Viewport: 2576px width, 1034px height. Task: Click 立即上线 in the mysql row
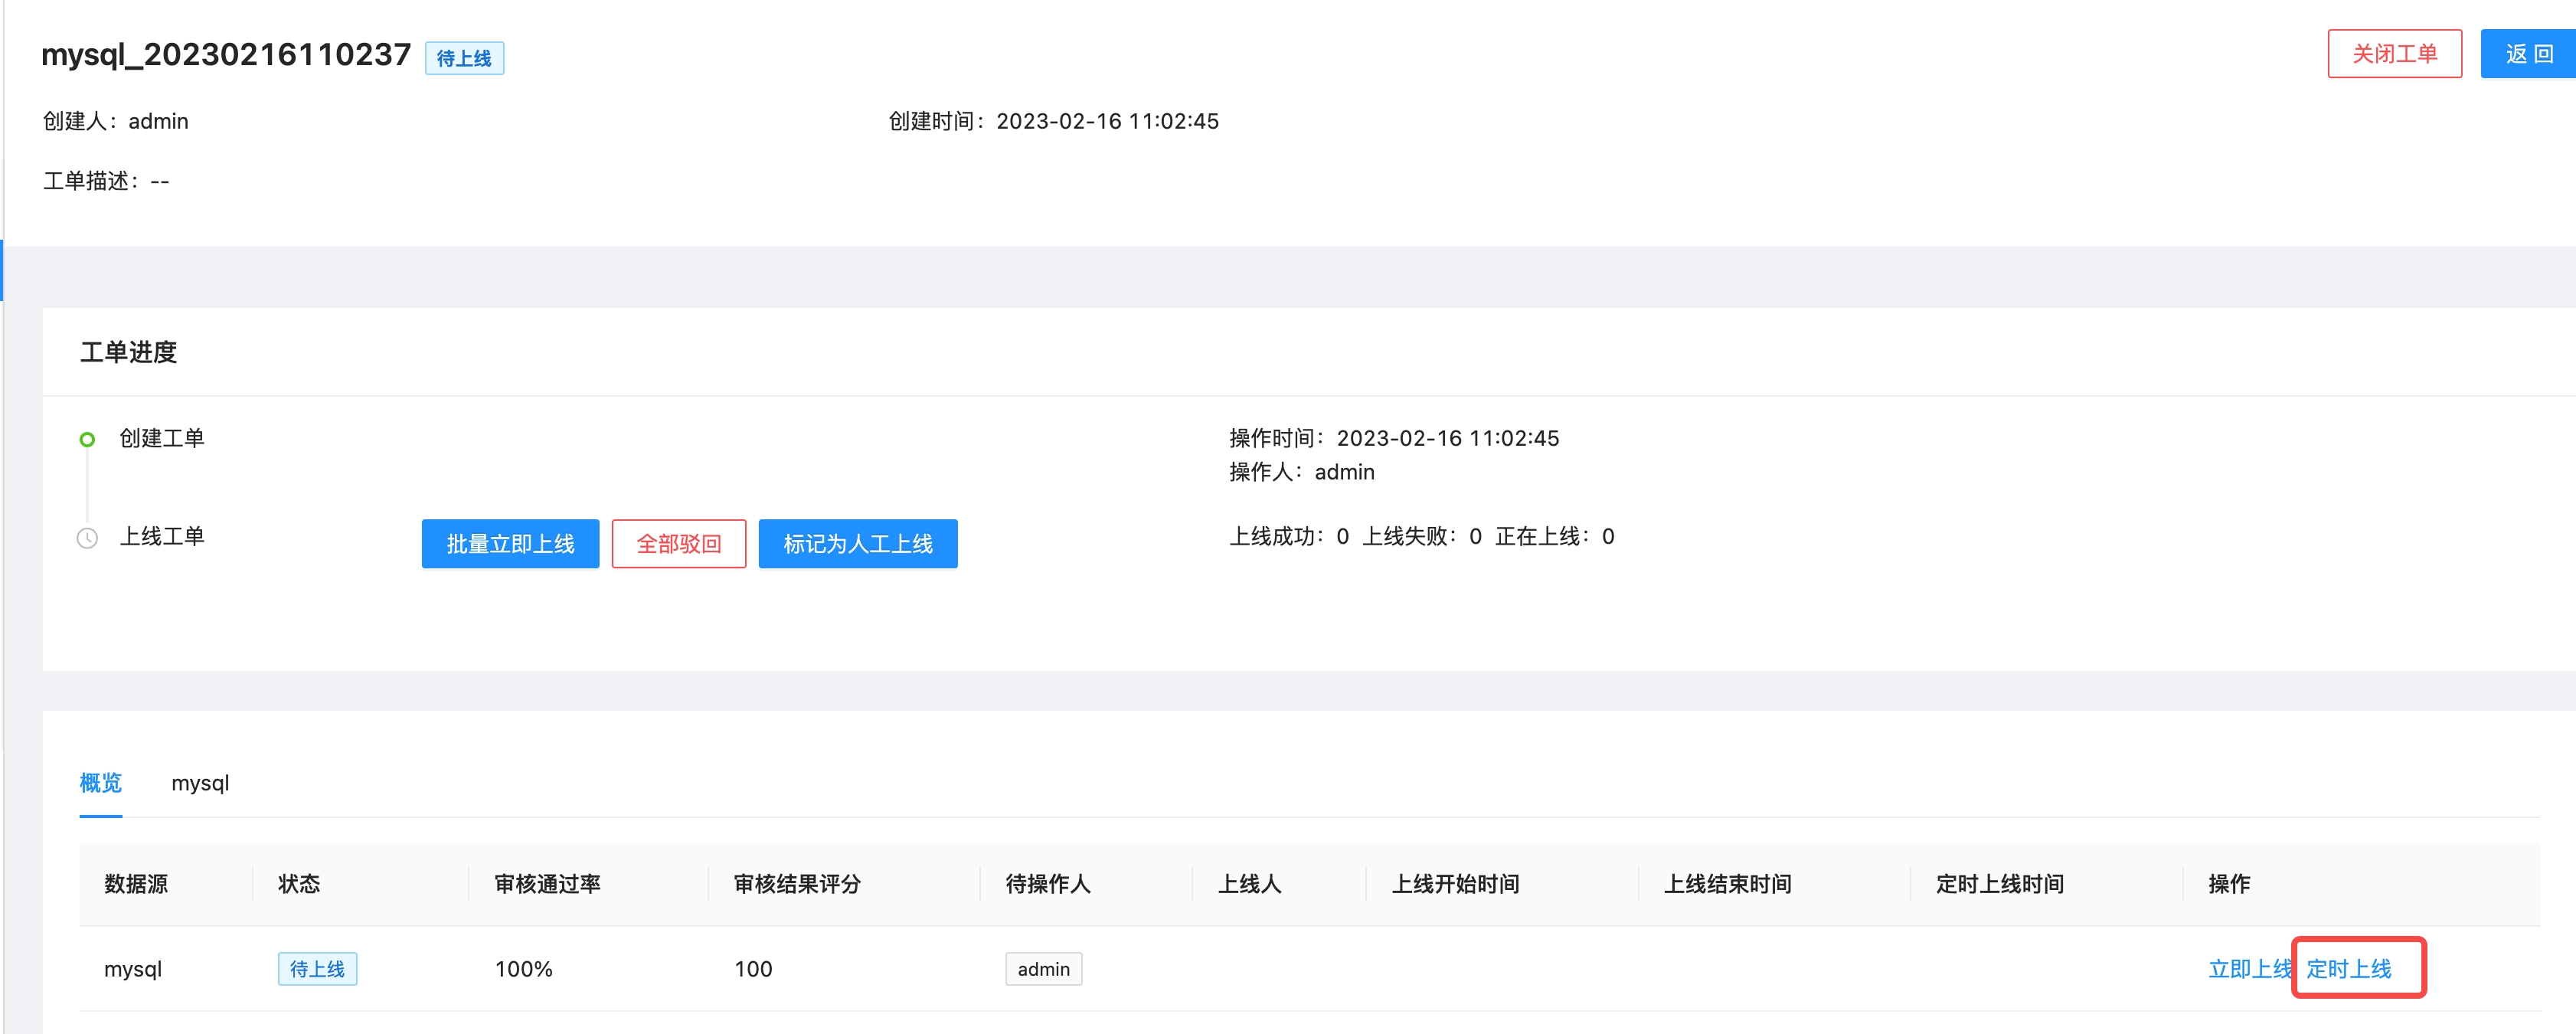click(x=2248, y=968)
